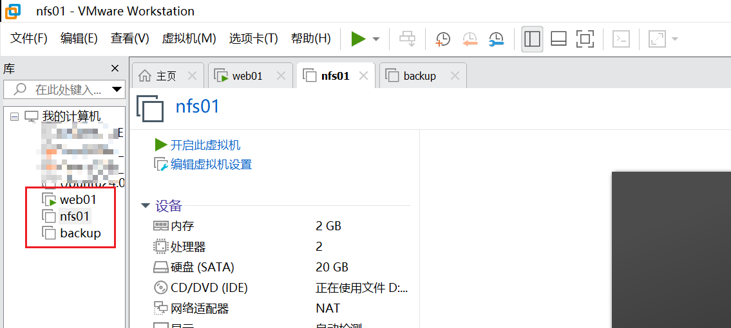Close the nfs01 tab
The width and height of the screenshot is (731, 328).
click(364, 76)
